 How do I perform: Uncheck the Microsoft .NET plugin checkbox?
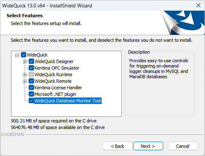pos(32,94)
